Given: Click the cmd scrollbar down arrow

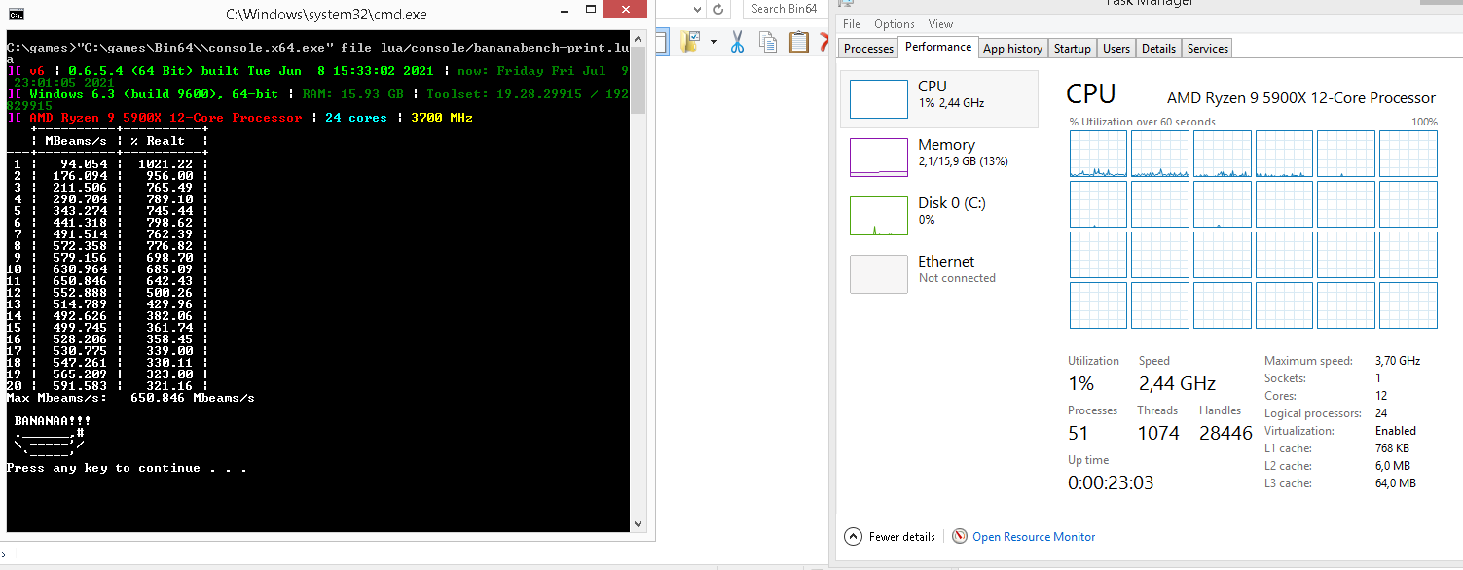Looking at the screenshot, I should tap(639, 524).
